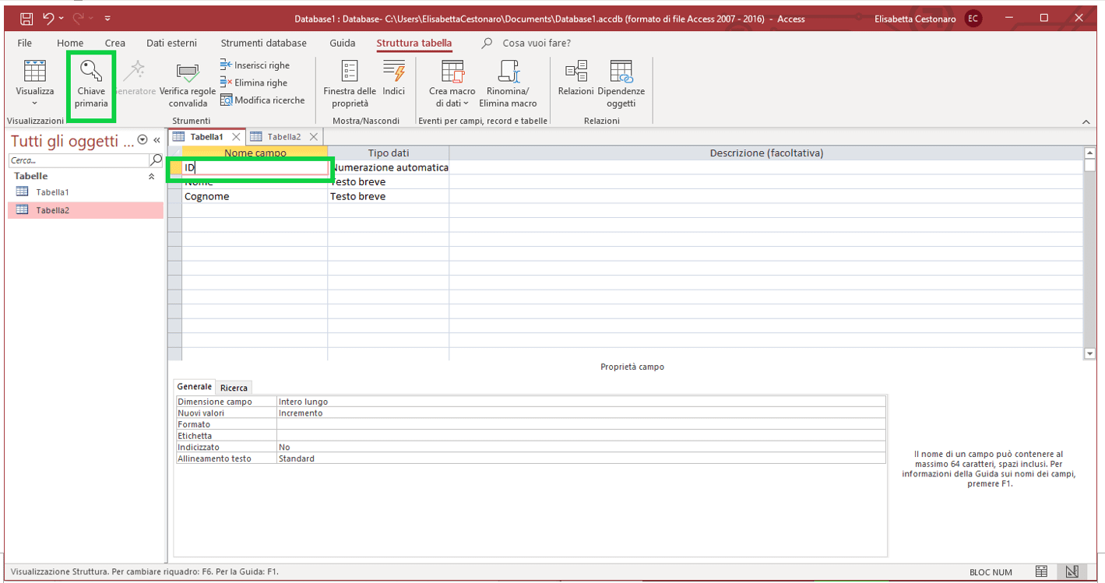Close the Tabella1 document tab

(236, 136)
